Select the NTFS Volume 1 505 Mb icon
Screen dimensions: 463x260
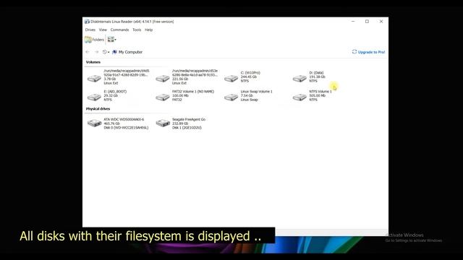[300, 97]
